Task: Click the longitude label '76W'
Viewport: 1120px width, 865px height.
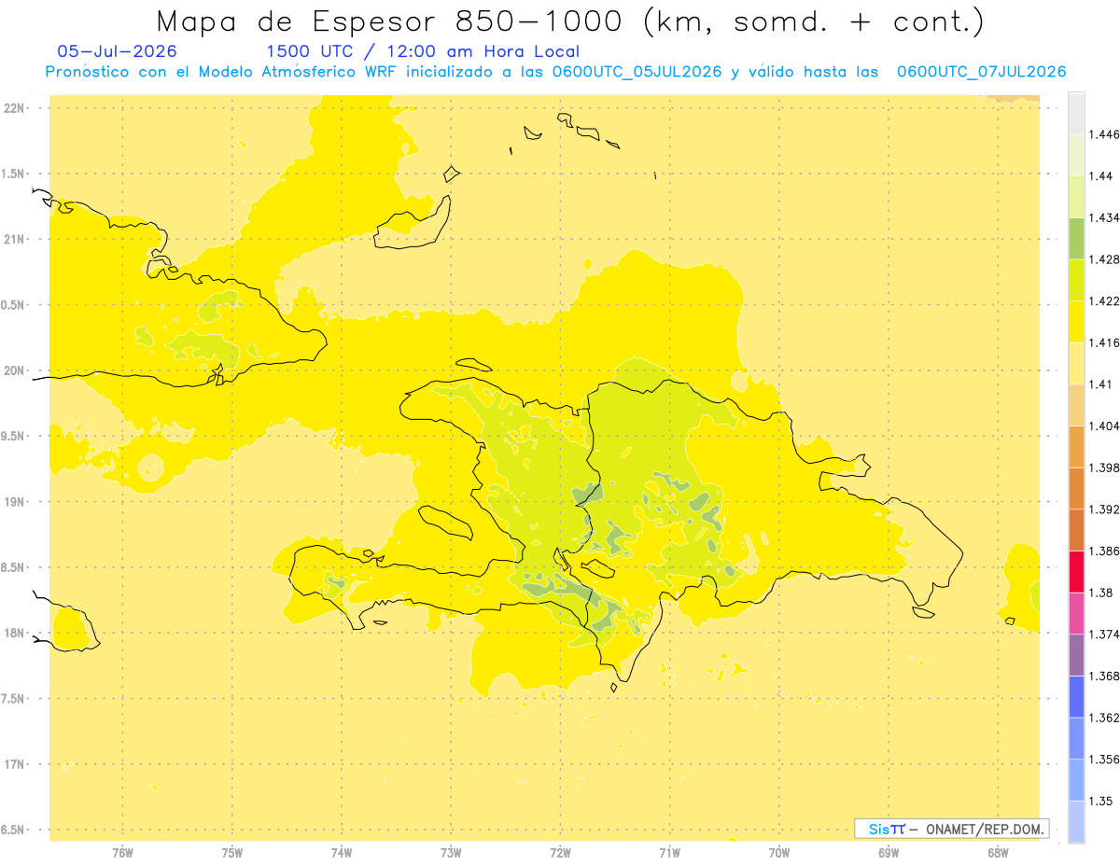Action: point(122,852)
